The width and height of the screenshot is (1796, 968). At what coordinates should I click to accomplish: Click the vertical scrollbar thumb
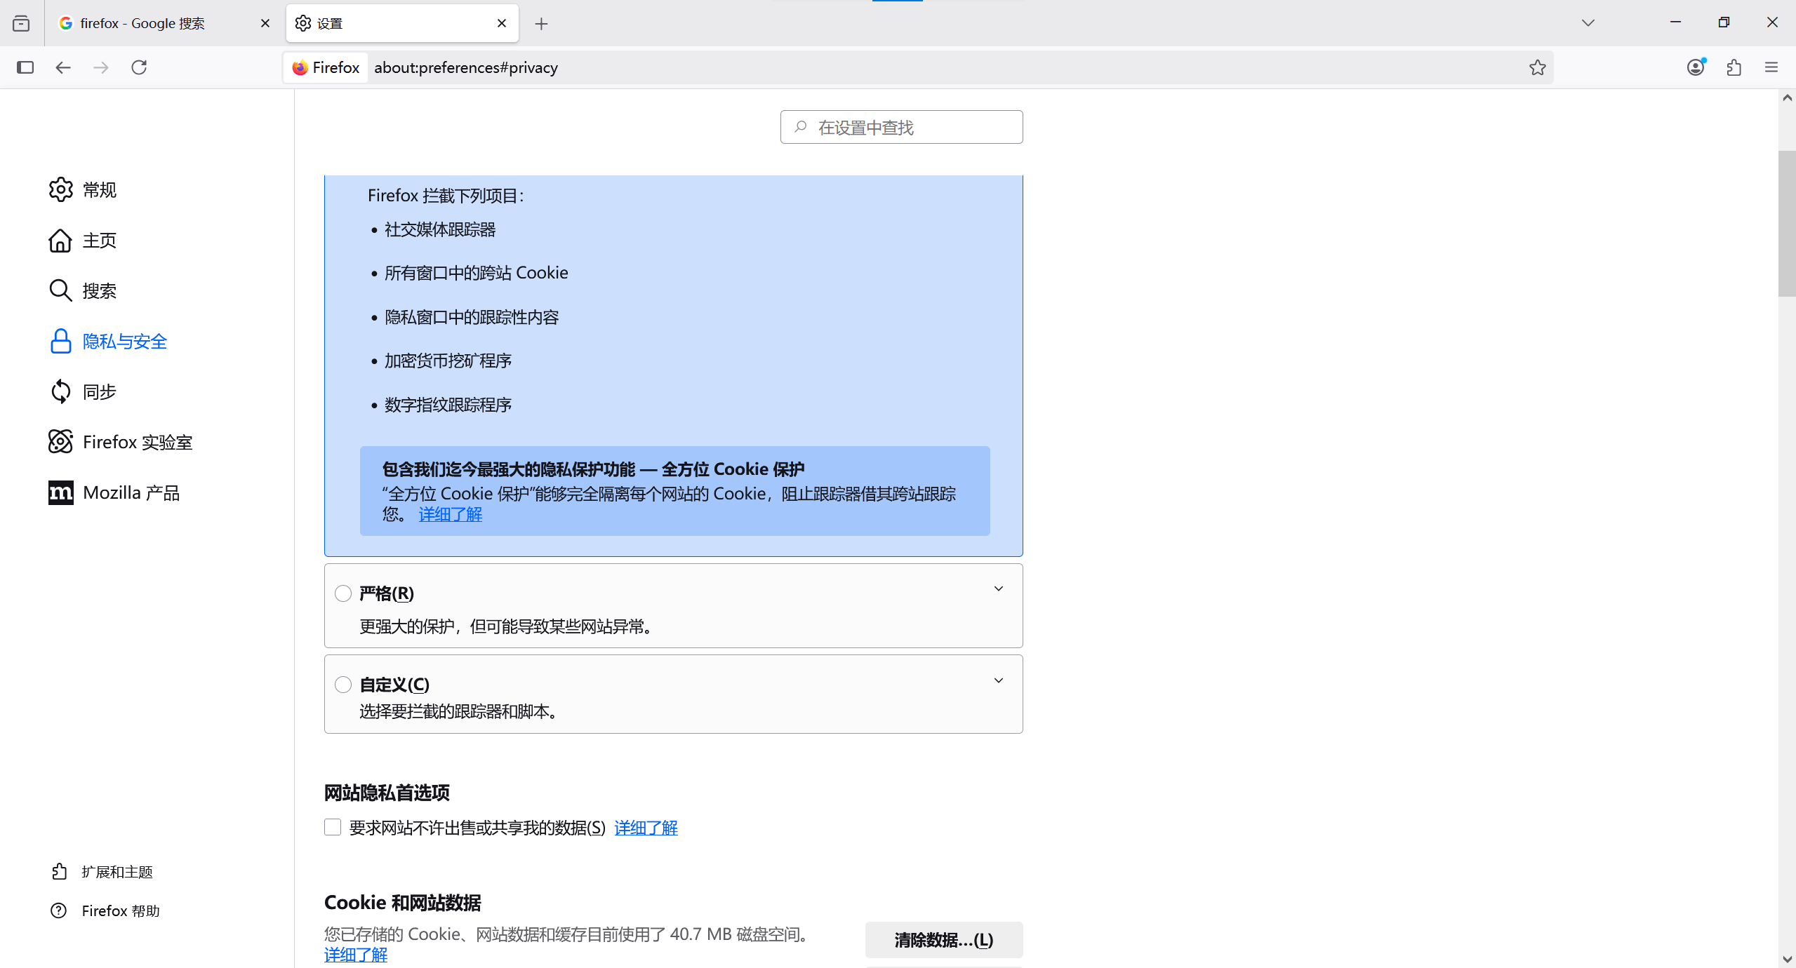pos(1787,224)
